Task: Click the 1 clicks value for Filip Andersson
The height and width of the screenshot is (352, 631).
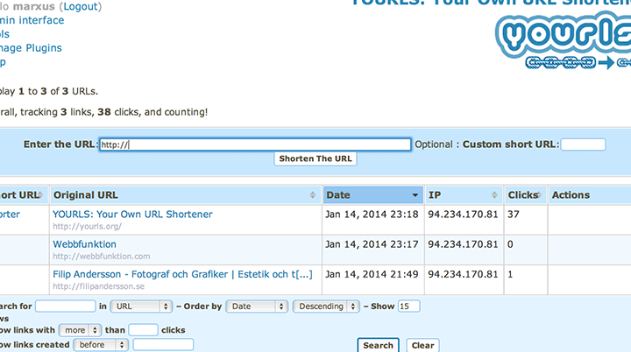Action: click(x=510, y=274)
